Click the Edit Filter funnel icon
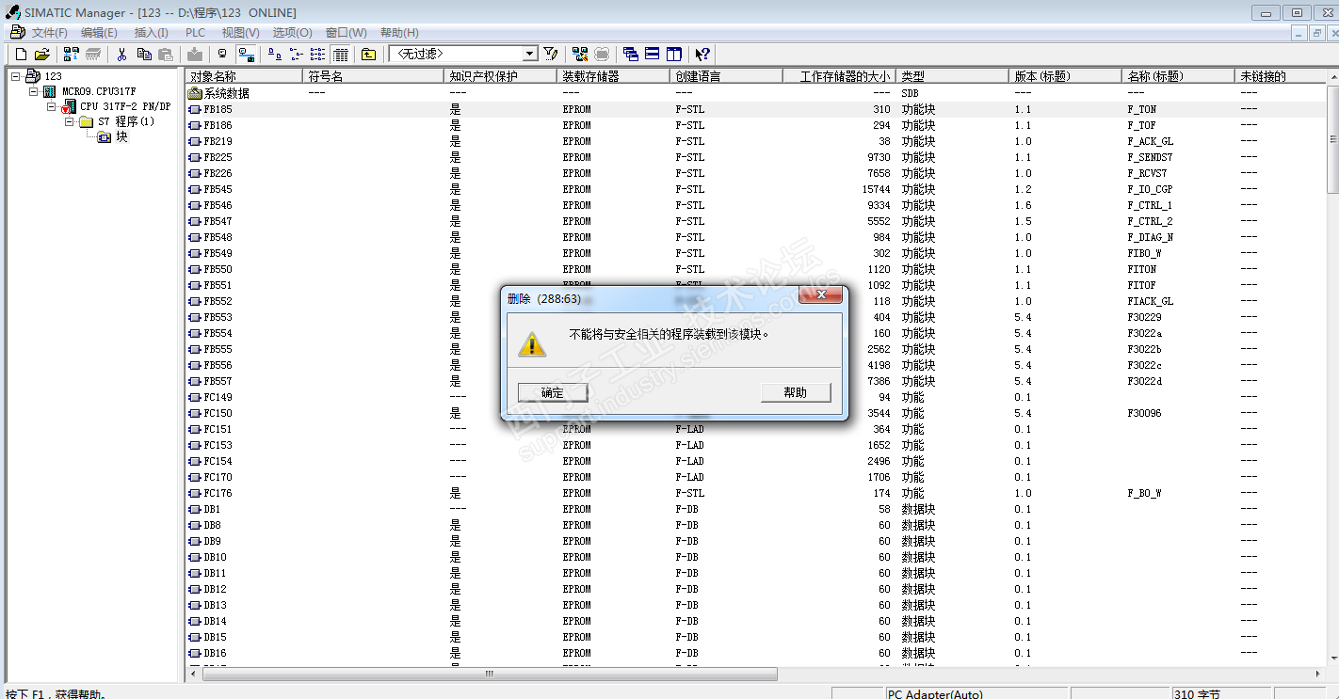Viewport: 1339px width, 699px height. 551,55
